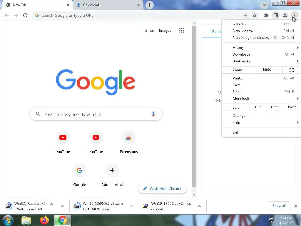This screenshot has height=226, width=301.
Task: Expand options for in-progress Win10_1809Oct download
Action: pyautogui.click(x=131, y=206)
